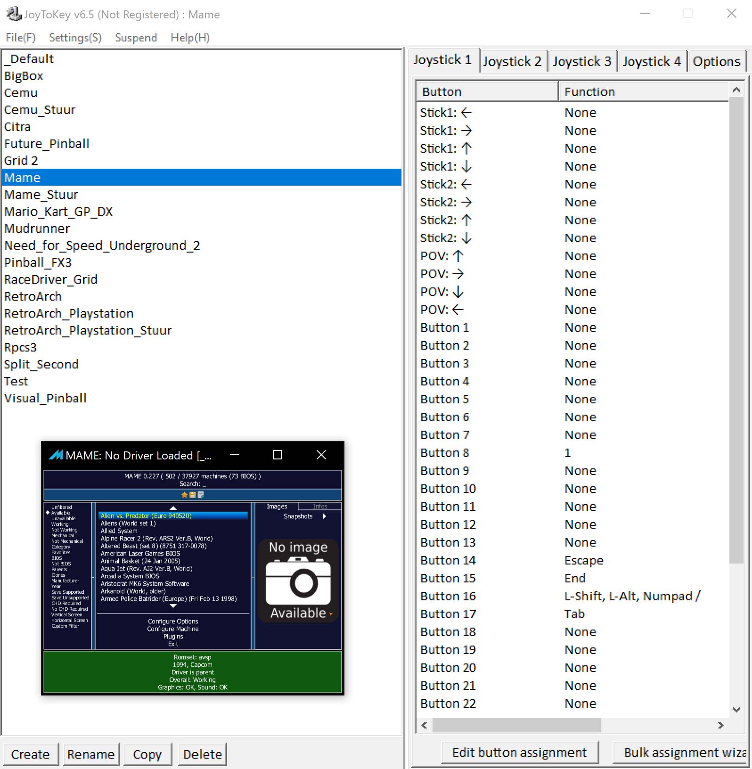Click the up arrow above MAME game list
The width and height of the screenshot is (752, 769).
pyautogui.click(x=173, y=508)
